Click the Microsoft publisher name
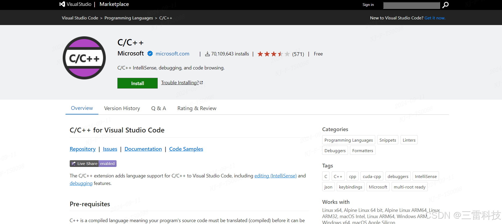The width and height of the screenshot is (502, 224). tap(131, 53)
